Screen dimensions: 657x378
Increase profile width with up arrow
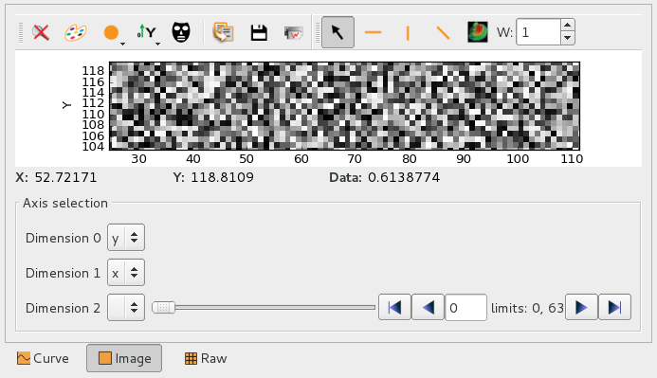point(567,26)
